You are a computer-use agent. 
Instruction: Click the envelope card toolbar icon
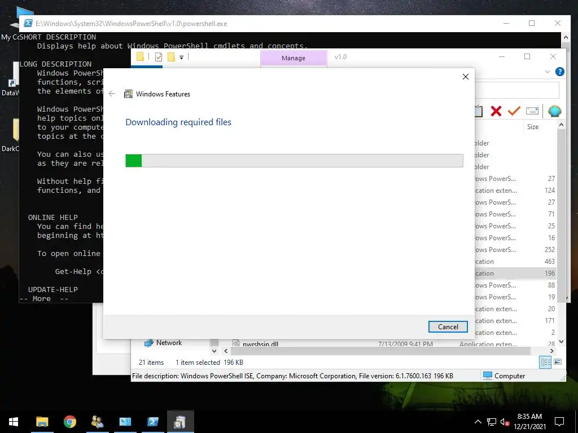pos(532,111)
